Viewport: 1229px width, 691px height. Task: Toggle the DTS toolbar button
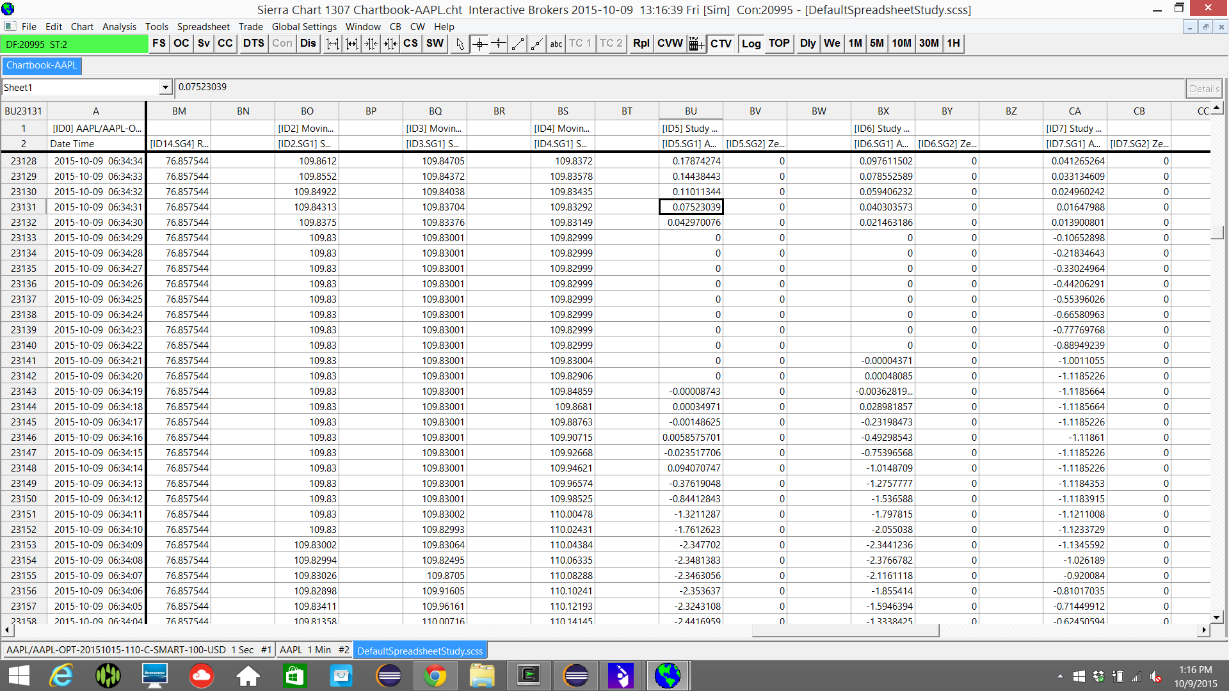pos(253,44)
